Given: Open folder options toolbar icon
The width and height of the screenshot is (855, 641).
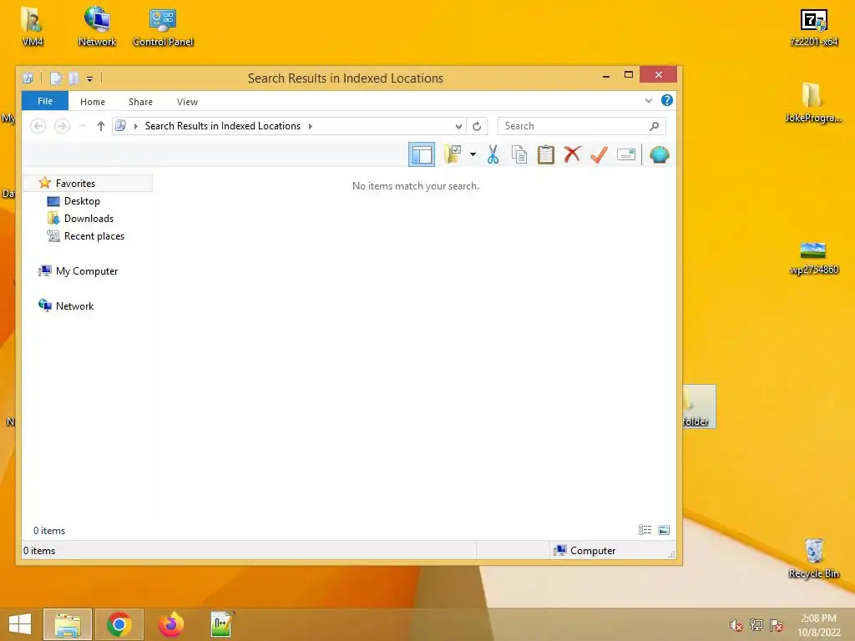Looking at the screenshot, I should 453,154.
